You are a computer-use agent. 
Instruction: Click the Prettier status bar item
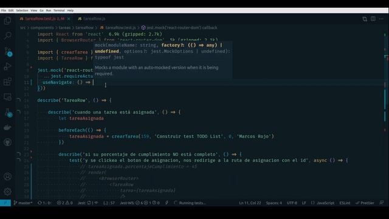pos(365,203)
